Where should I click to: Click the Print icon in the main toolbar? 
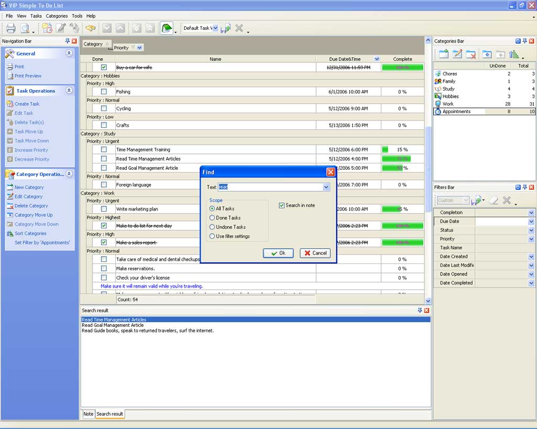[x=10, y=28]
